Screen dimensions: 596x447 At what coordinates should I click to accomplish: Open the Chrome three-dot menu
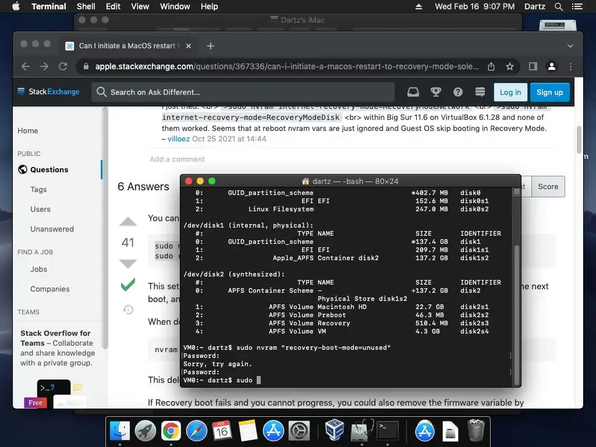(570, 66)
